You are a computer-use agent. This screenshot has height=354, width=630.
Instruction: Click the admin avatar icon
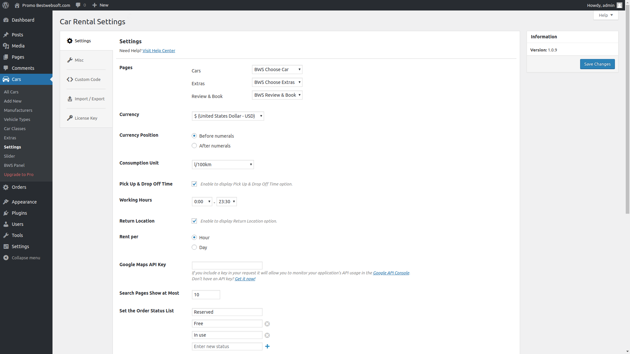click(619, 5)
